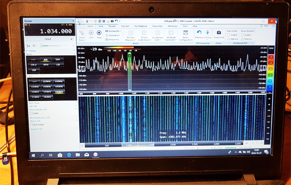This screenshot has height=185, width=291.
Task: Open the application round menu button
Action: point(80,23)
